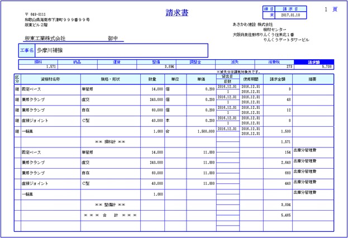Screen dimensions: 348x238
Task: Select the 単価 column header
Action: pos(199,79)
